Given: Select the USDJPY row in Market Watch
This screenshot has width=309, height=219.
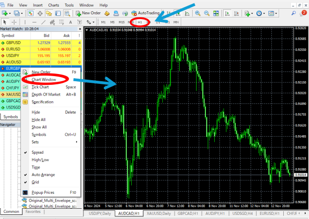Looking at the screenshot, I should [41, 56].
